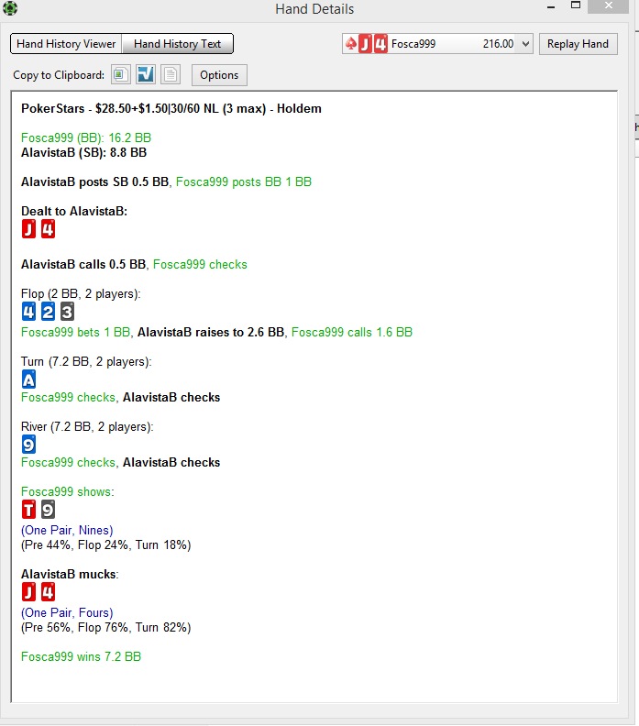This screenshot has width=639, height=726.
Task: Click 'AlavistaB posts SB 0.5 BB' text
Action: point(95,182)
